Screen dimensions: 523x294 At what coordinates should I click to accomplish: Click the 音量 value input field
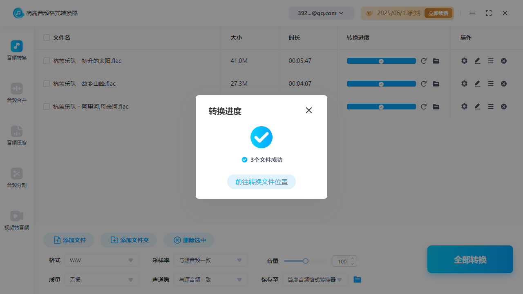[x=342, y=260]
